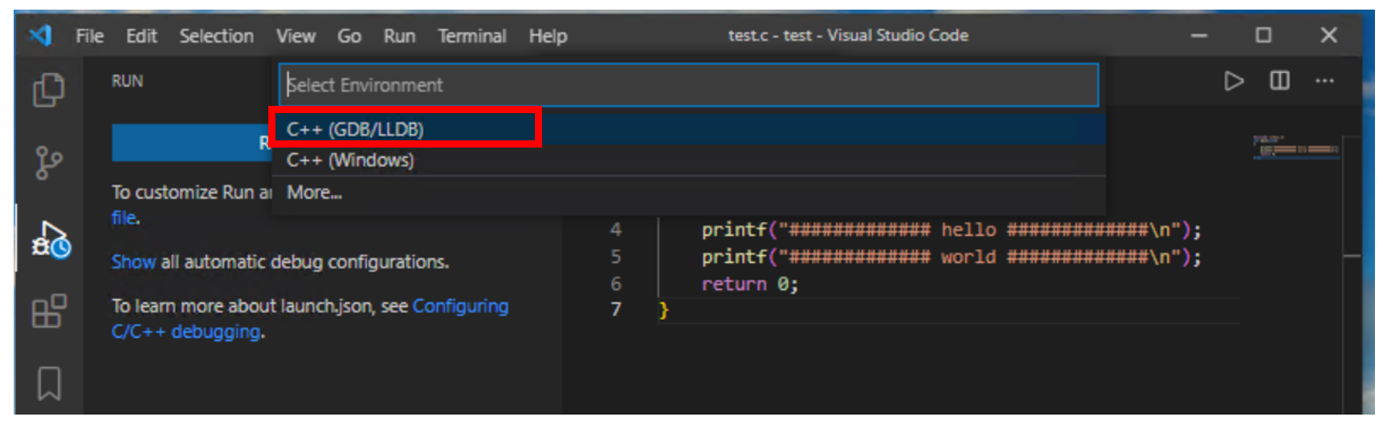
Task: Click the window title 'test.c - test'
Action: [848, 35]
